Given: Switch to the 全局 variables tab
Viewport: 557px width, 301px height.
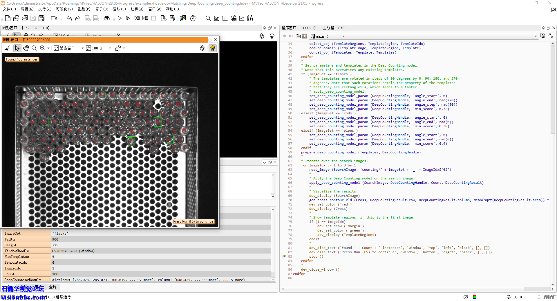Looking at the screenshot, I should pyautogui.click(x=53, y=287).
